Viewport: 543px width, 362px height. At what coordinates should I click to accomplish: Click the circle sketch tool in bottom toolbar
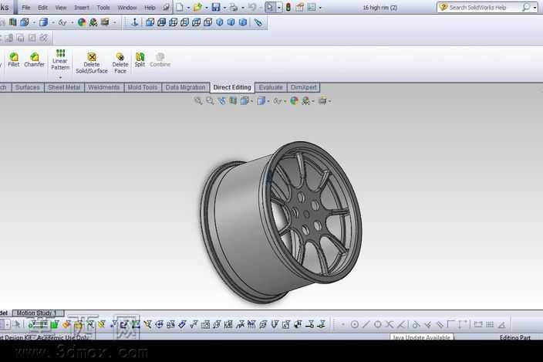[355, 325]
